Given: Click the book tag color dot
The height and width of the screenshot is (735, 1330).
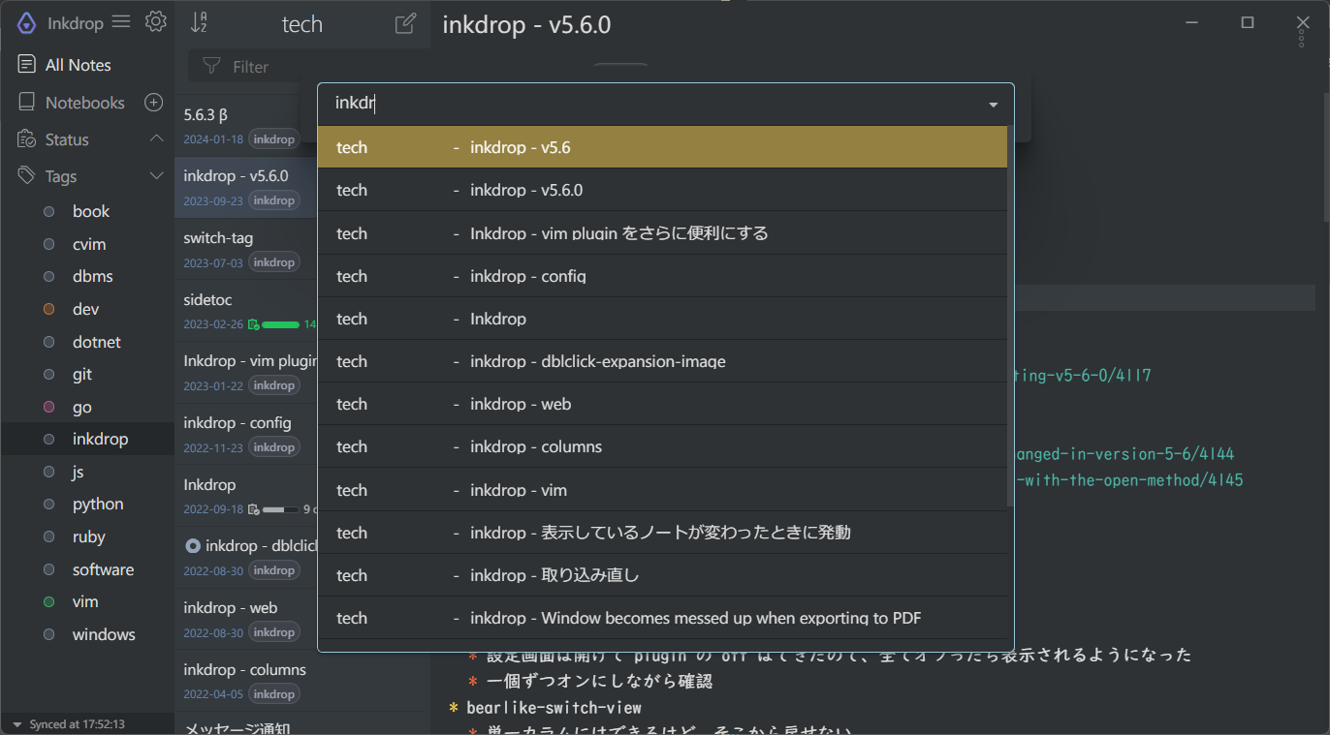Looking at the screenshot, I should pos(48,212).
